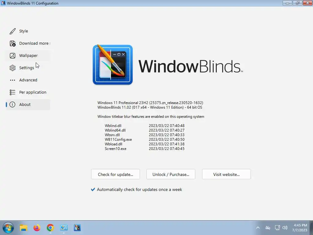Go to the Wallpaper menu label

coord(28,56)
